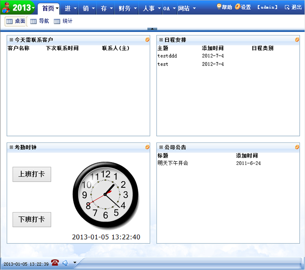Open the 设置 settings gear icon
This screenshot has height=270, width=305.
(238, 7)
